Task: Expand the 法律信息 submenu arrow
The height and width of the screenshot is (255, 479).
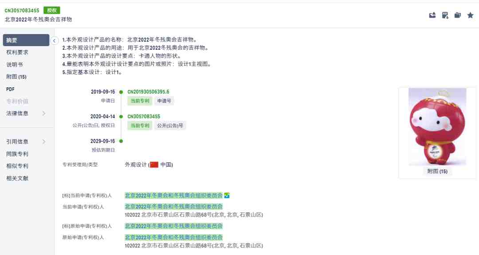Action: [43, 113]
